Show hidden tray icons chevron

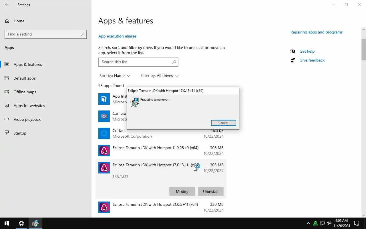[x=308, y=223]
